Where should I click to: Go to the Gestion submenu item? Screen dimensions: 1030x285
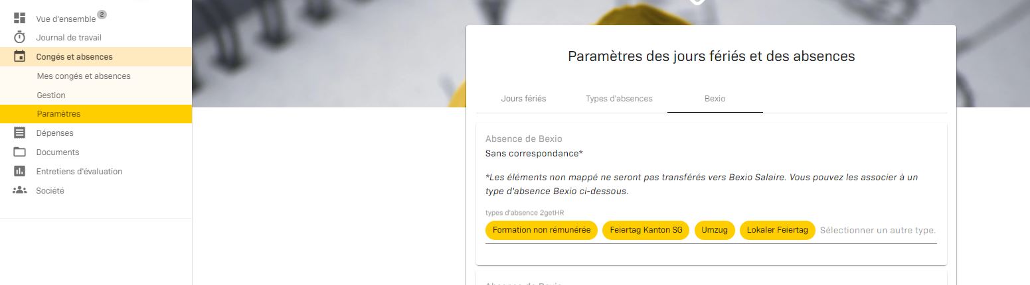point(51,95)
